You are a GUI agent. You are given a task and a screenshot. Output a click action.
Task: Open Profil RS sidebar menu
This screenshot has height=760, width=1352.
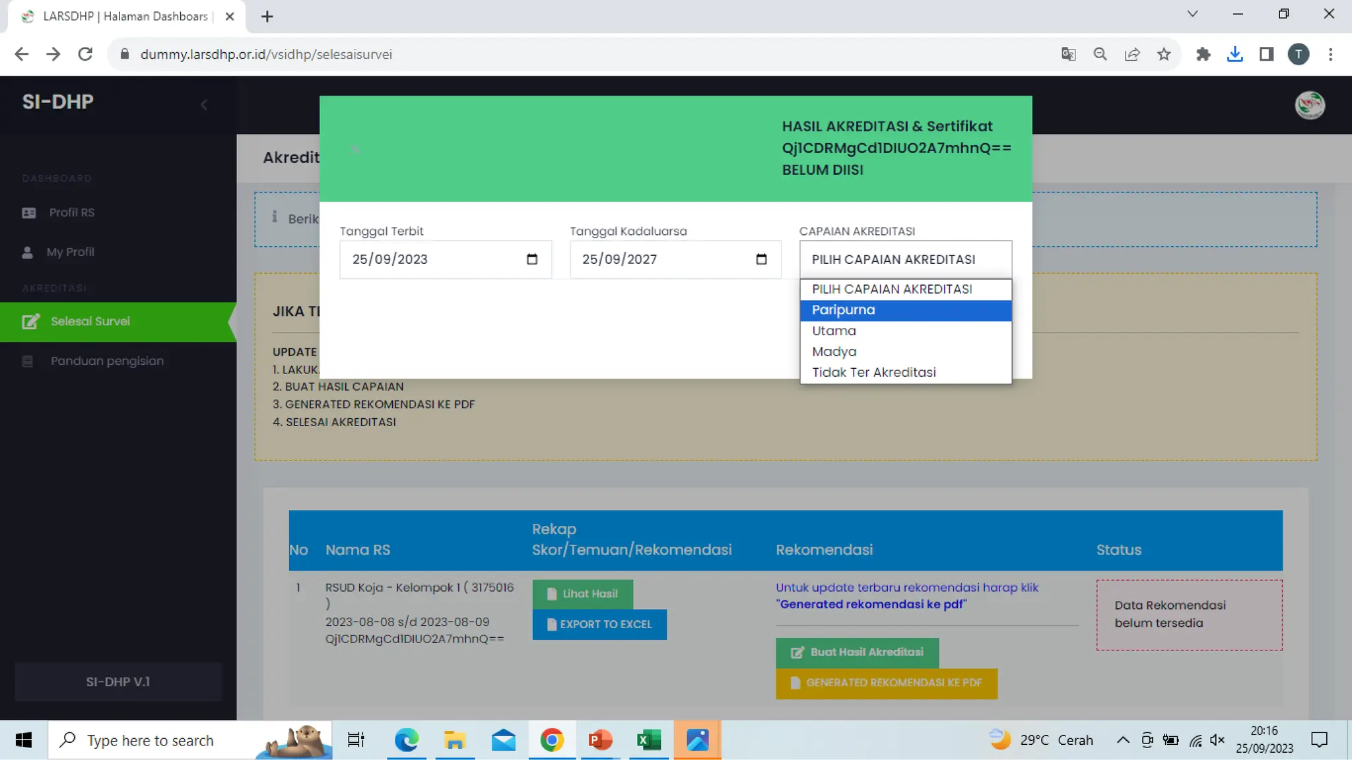[x=71, y=212]
